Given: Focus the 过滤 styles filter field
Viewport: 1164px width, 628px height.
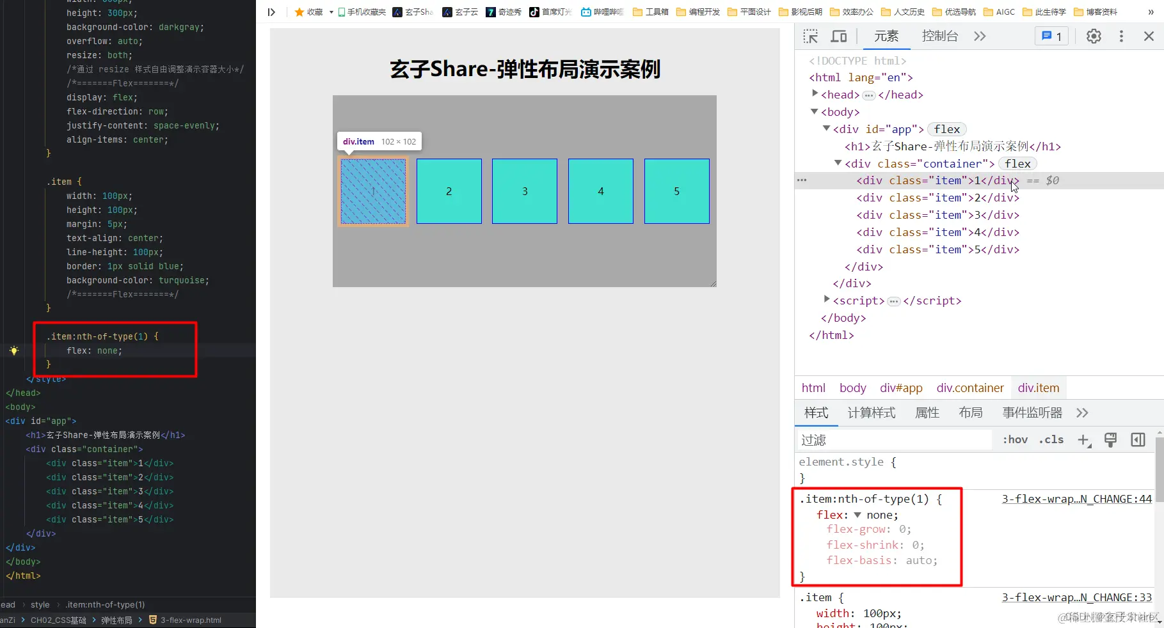Looking at the screenshot, I should pos(893,440).
